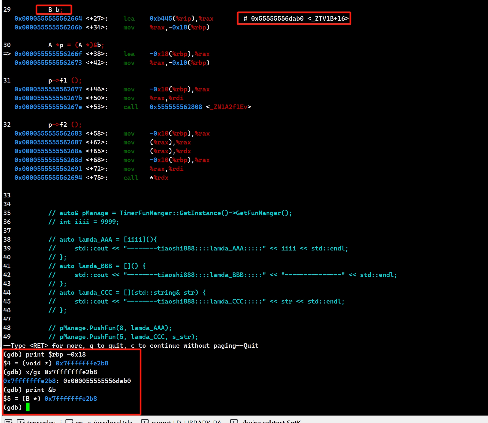
Task: Click line 45 'lamda_CCC' cout comment
Action: pyautogui.click(x=196, y=301)
